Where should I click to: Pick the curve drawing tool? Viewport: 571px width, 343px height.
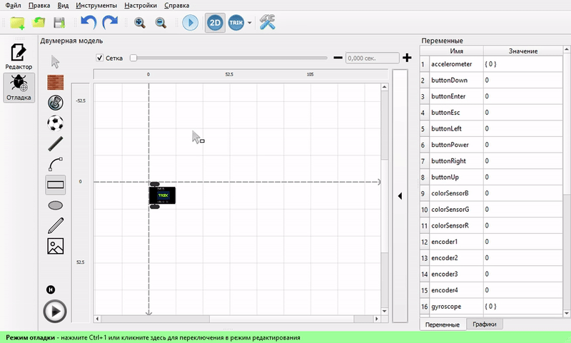(56, 164)
